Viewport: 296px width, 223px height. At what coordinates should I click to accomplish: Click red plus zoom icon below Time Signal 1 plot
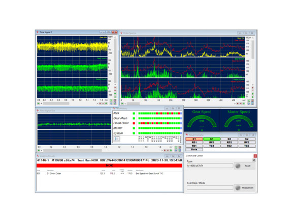click(100, 103)
